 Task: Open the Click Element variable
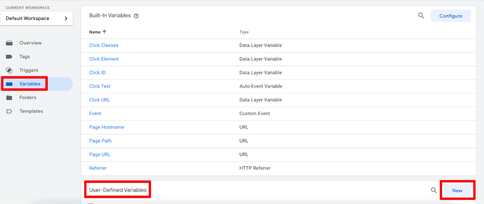(x=104, y=59)
